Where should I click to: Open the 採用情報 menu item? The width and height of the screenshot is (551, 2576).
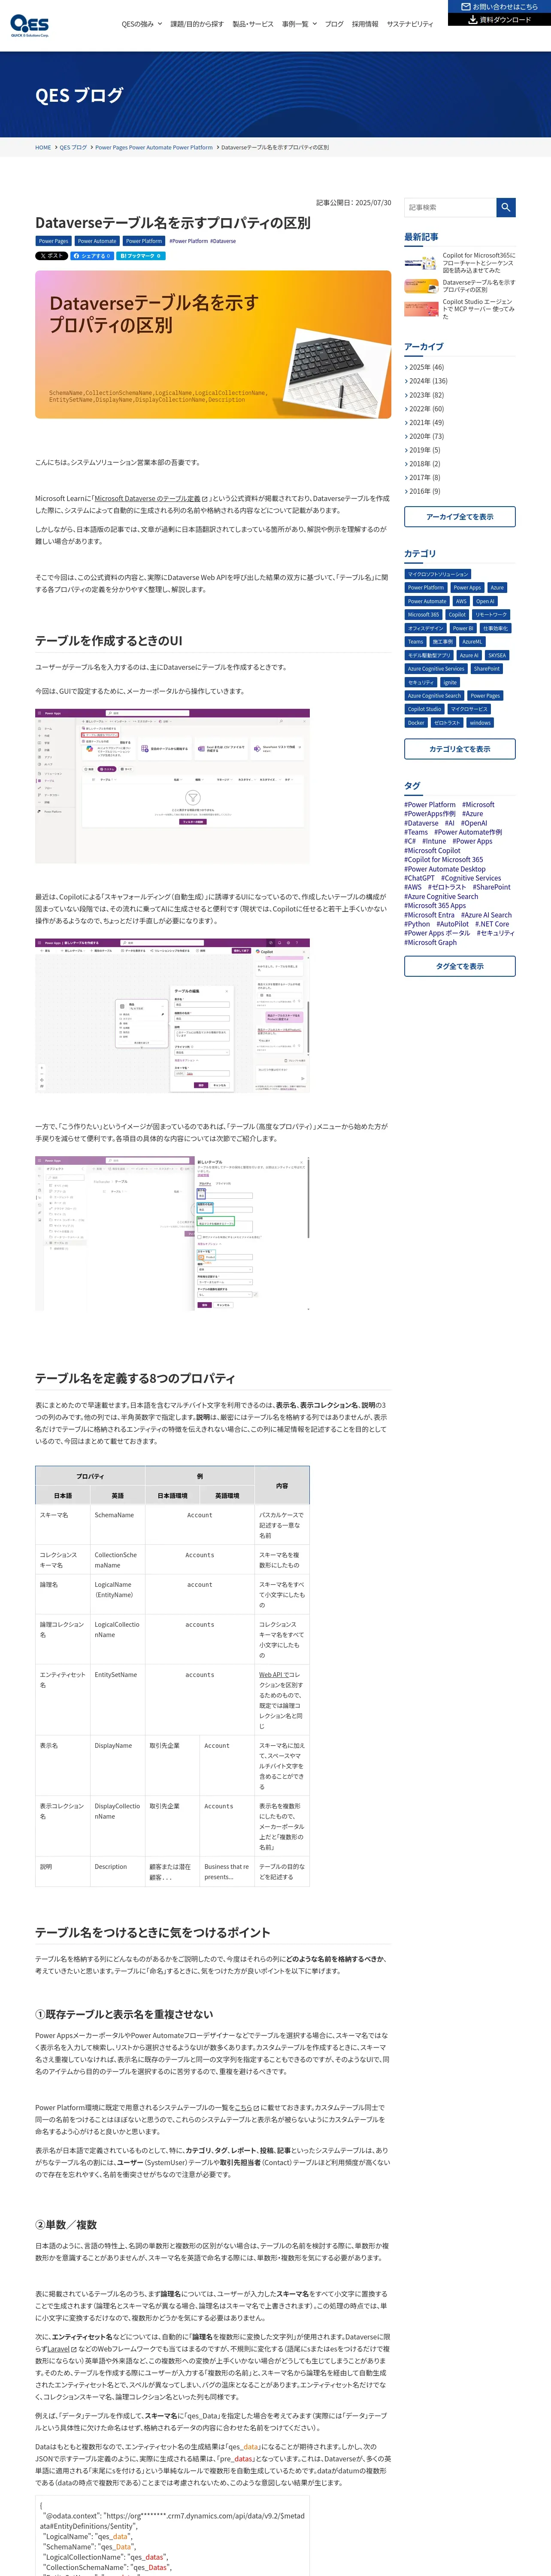coord(365,24)
